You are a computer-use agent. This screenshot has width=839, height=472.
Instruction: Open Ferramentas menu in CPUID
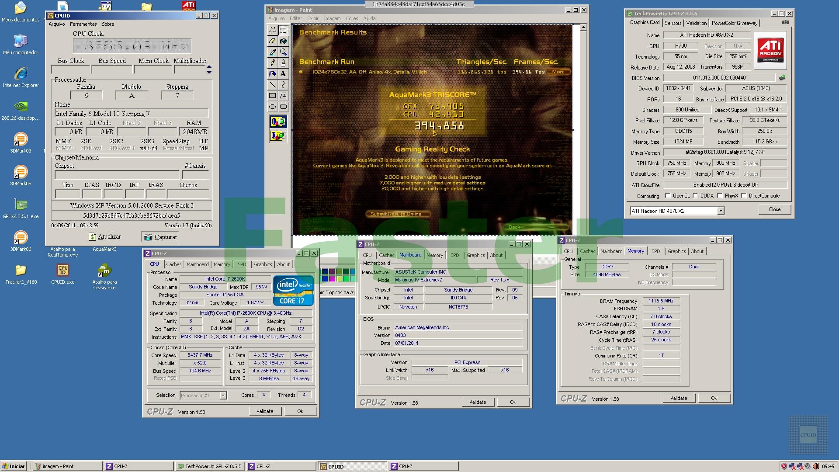click(x=83, y=24)
